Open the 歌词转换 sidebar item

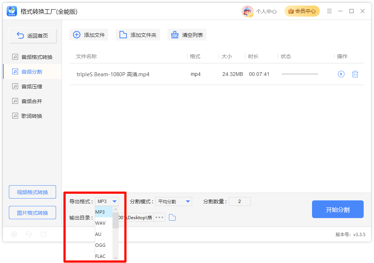(32, 116)
